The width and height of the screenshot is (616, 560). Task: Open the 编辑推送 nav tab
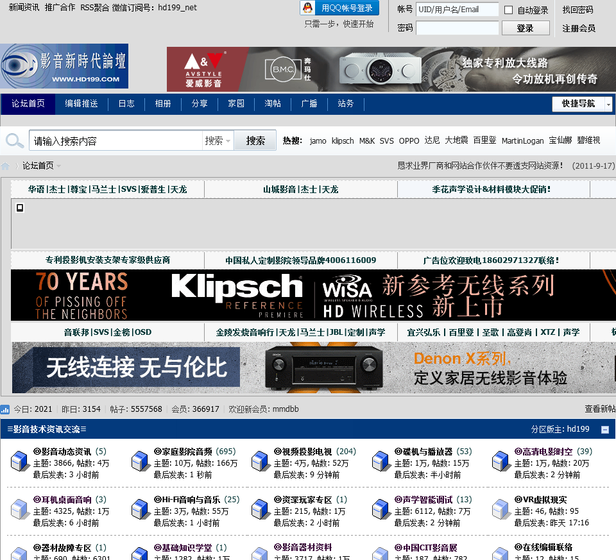81,104
